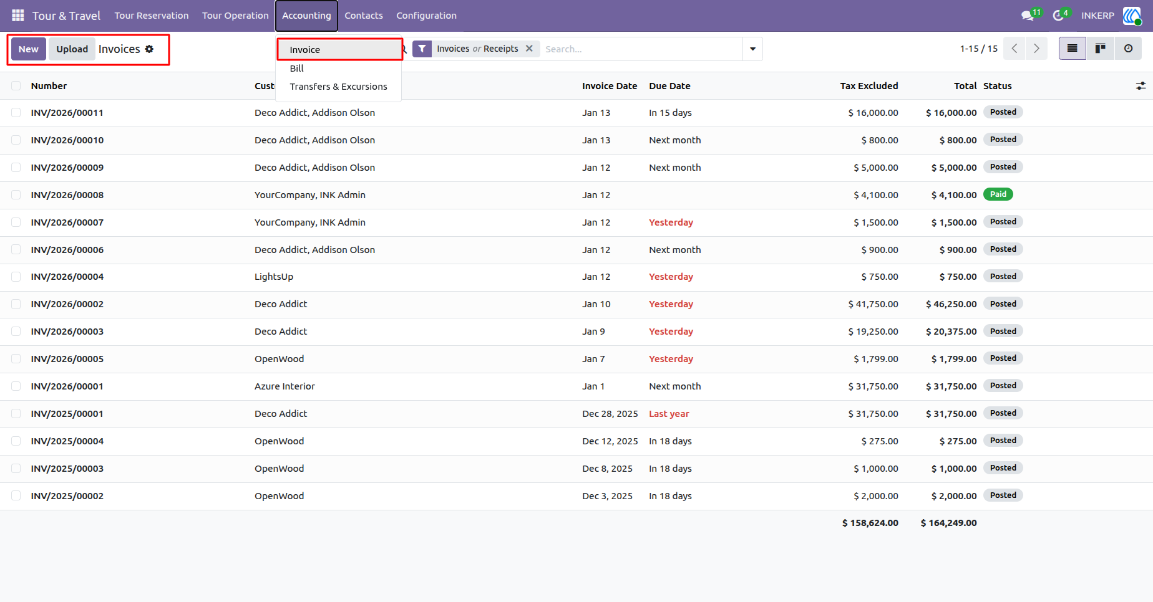The image size is (1153, 602).
Task: Click the Azure Interior customer cell
Action: coord(285,386)
